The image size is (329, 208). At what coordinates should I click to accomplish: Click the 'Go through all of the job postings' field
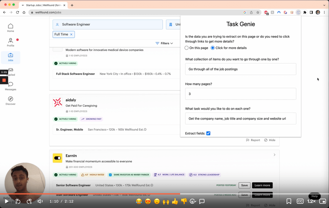coord(241,69)
